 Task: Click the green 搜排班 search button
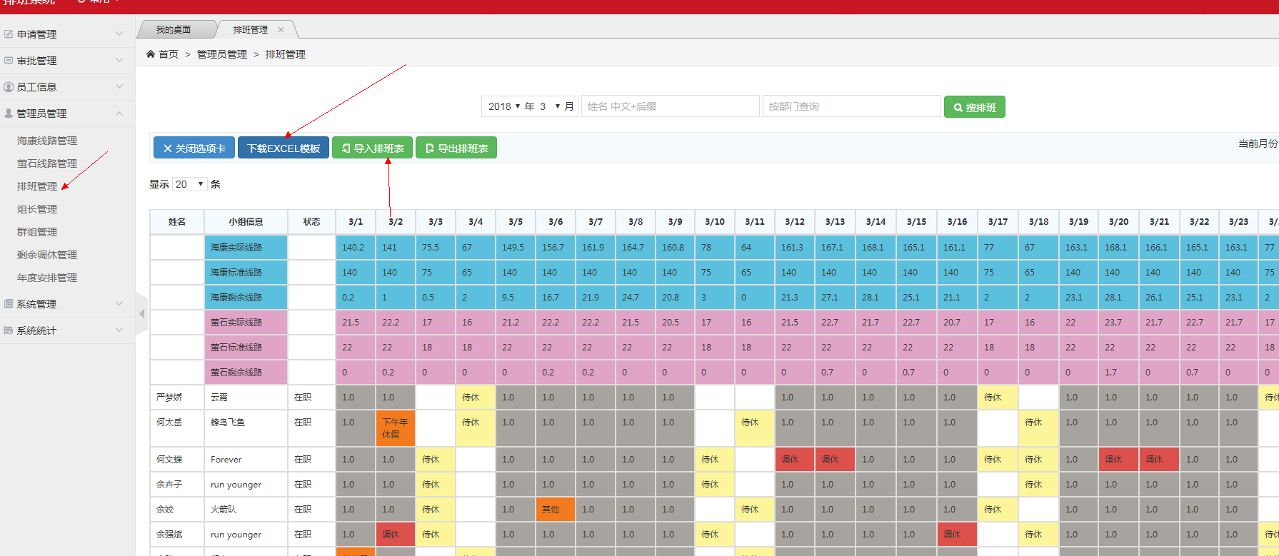tap(975, 107)
